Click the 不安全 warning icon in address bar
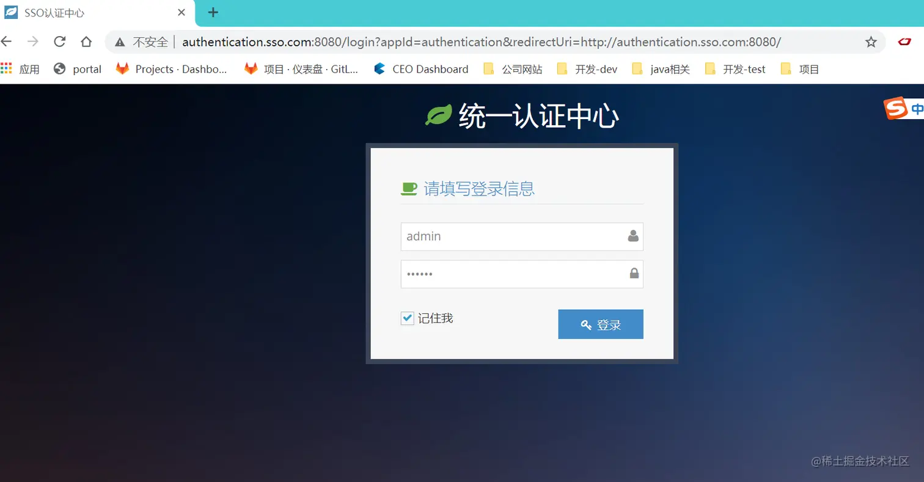924x482 pixels. pos(120,42)
